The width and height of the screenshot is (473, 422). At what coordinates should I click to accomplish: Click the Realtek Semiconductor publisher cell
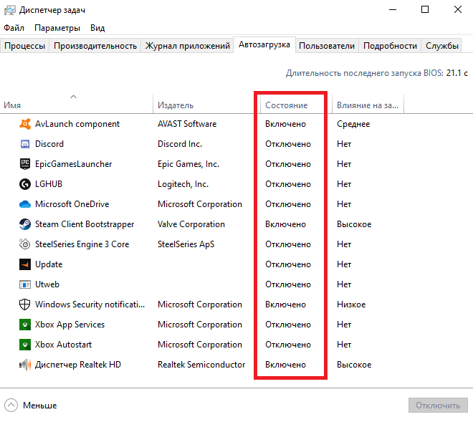[x=201, y=365]
